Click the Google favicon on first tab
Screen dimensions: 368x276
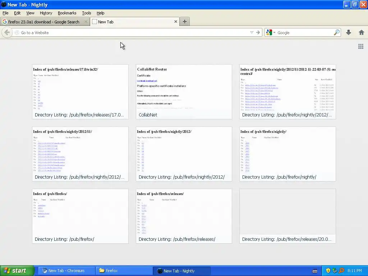pos(4,22)
